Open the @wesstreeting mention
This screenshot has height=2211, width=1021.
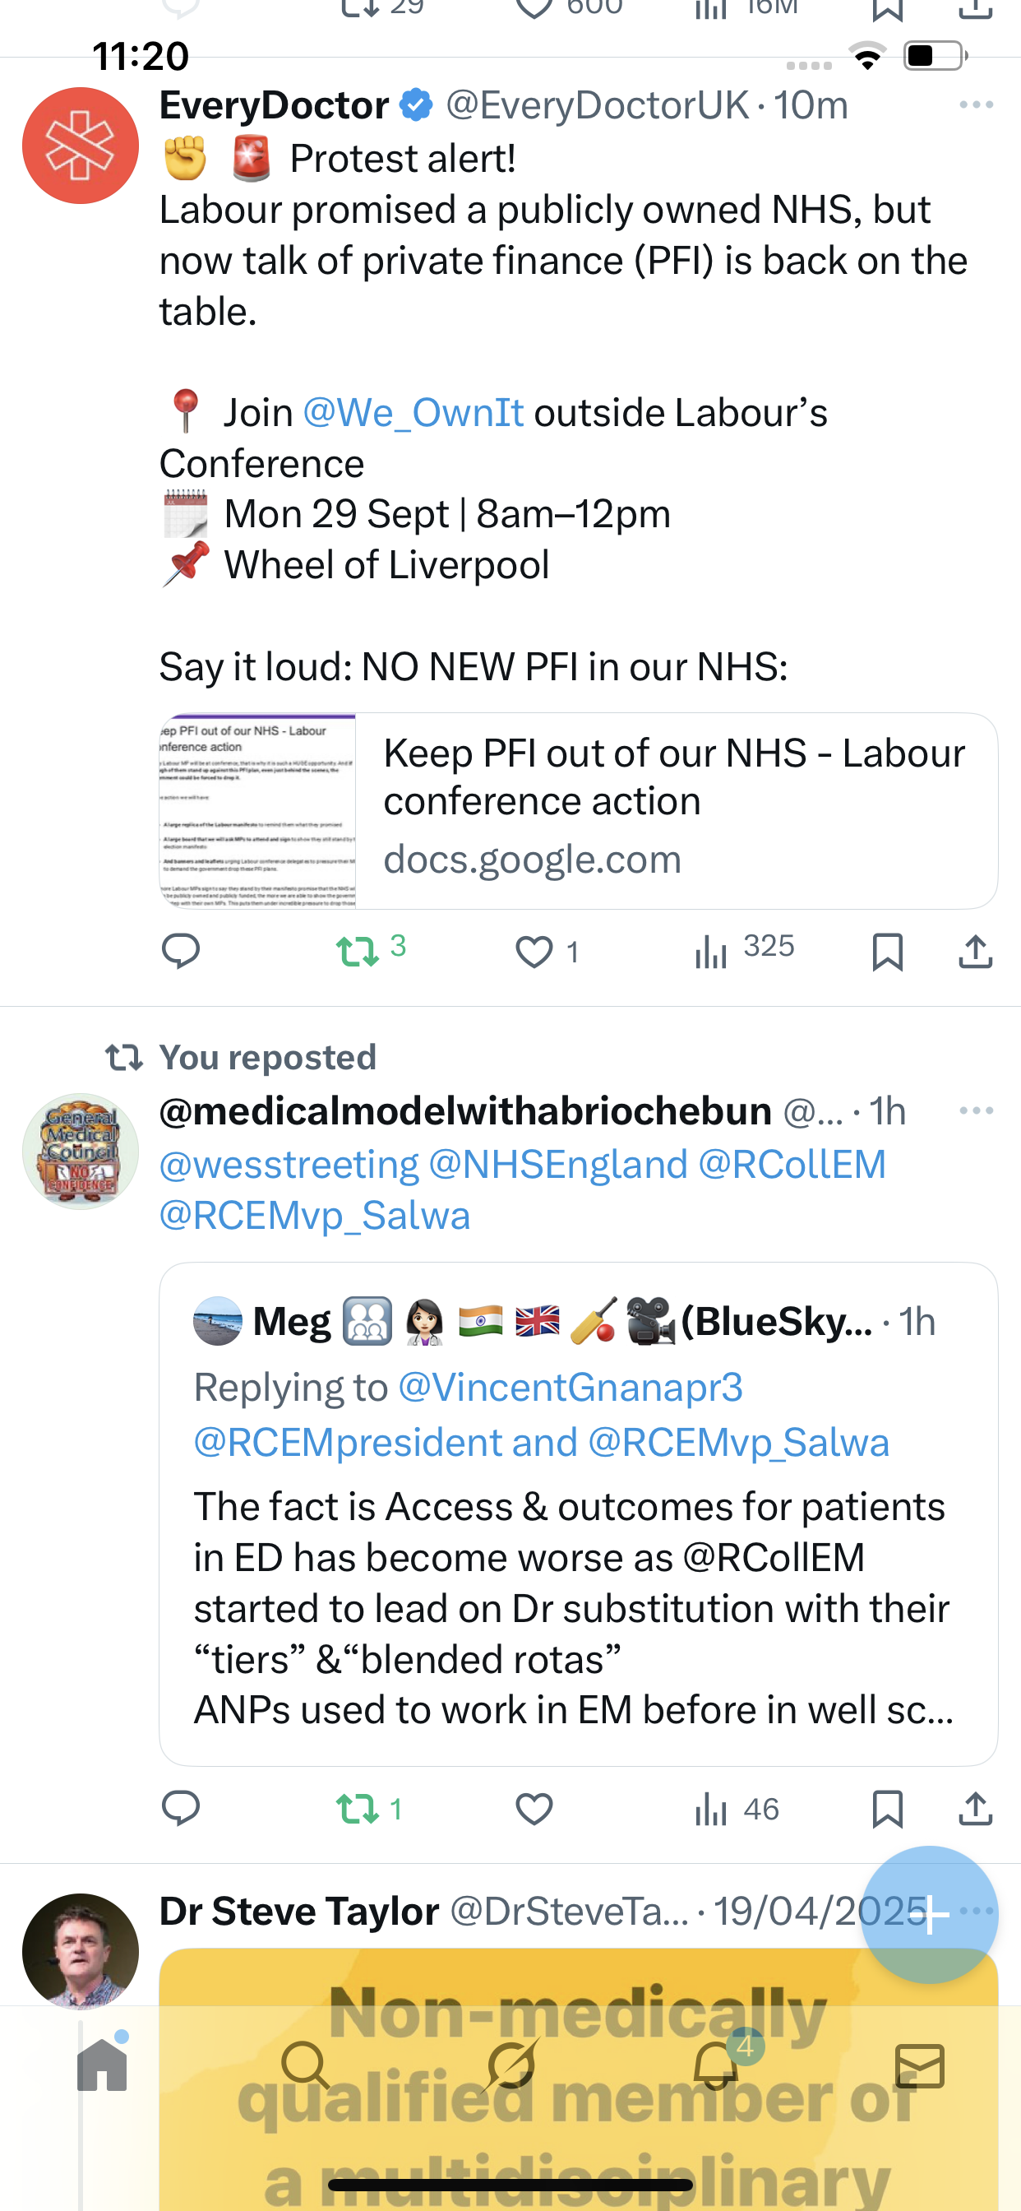click(289, 1165)
